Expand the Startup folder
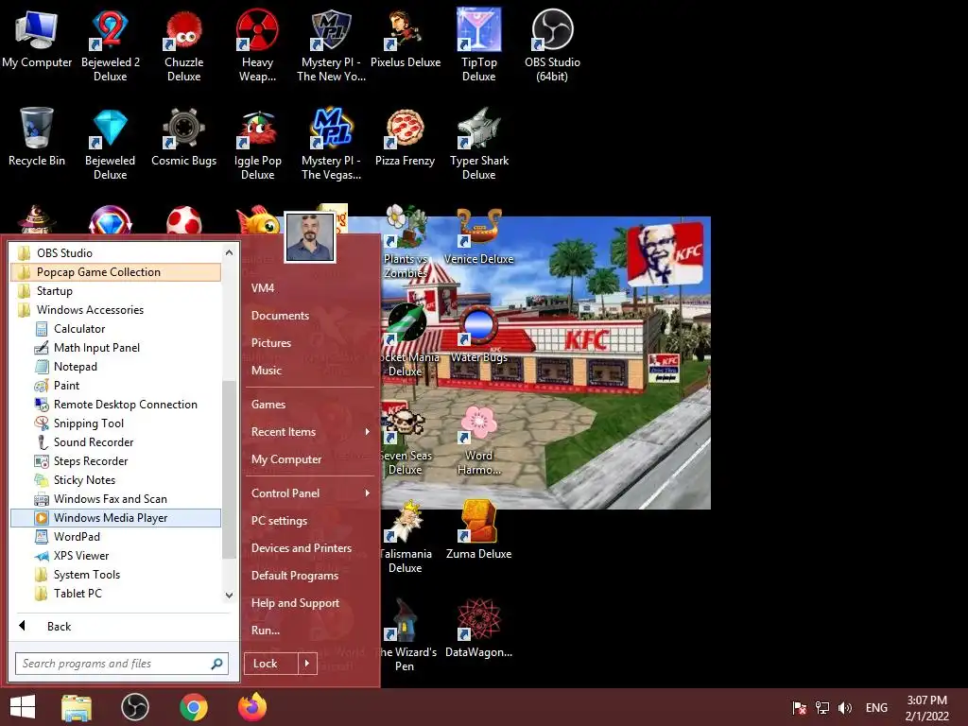This screenshot has height=726, width=968. (x=115, y=291)
